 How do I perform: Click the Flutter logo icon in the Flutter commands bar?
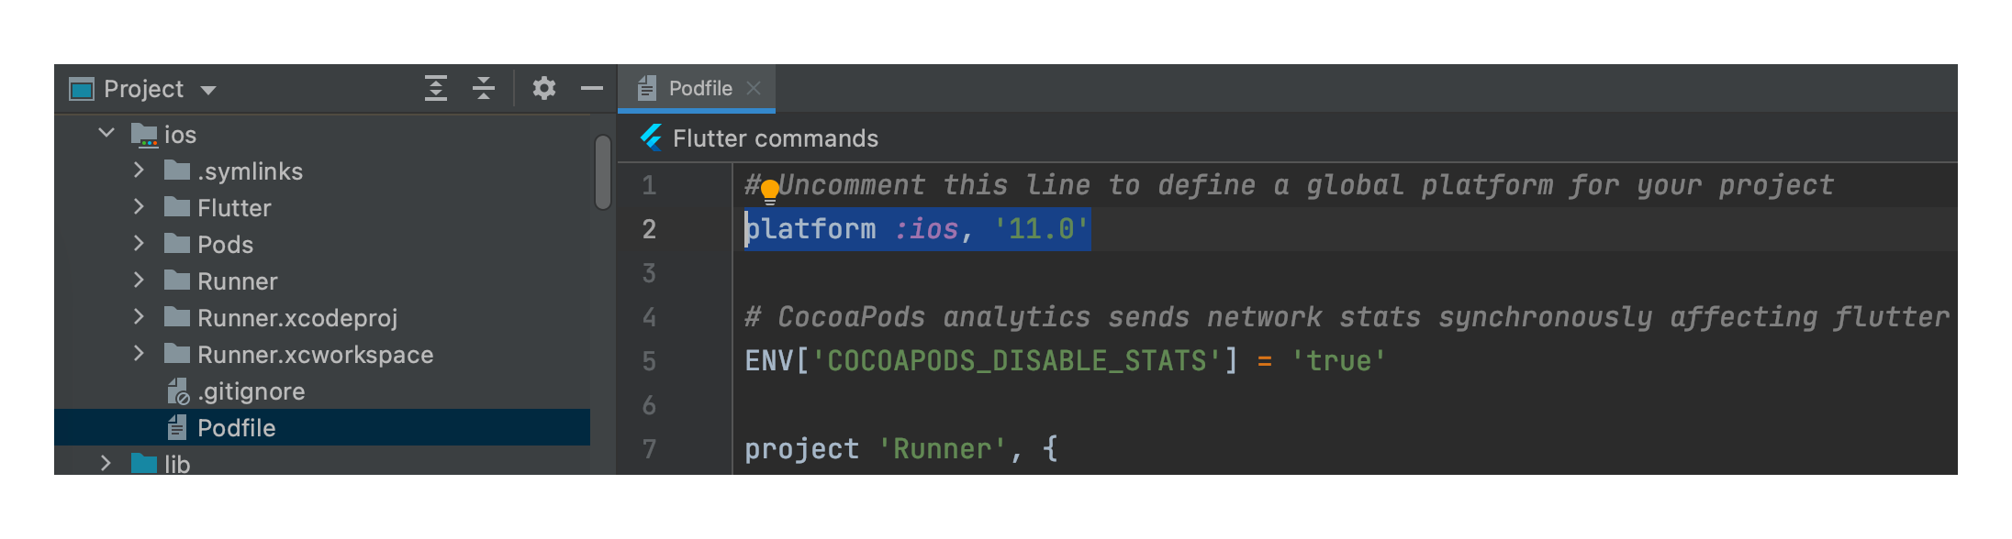(x=651, y=137)
